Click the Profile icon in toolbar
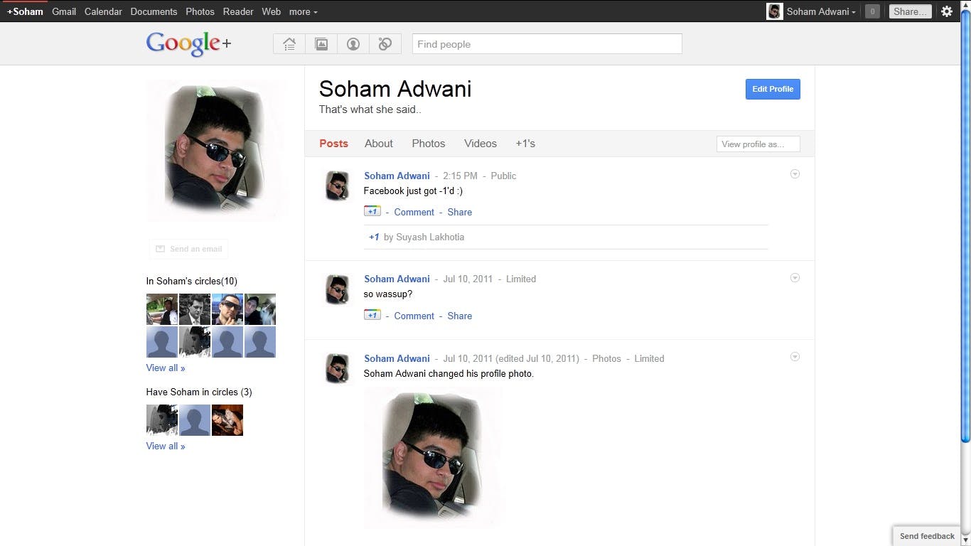This screenshot has height=546, width=971. coord(353,44)
